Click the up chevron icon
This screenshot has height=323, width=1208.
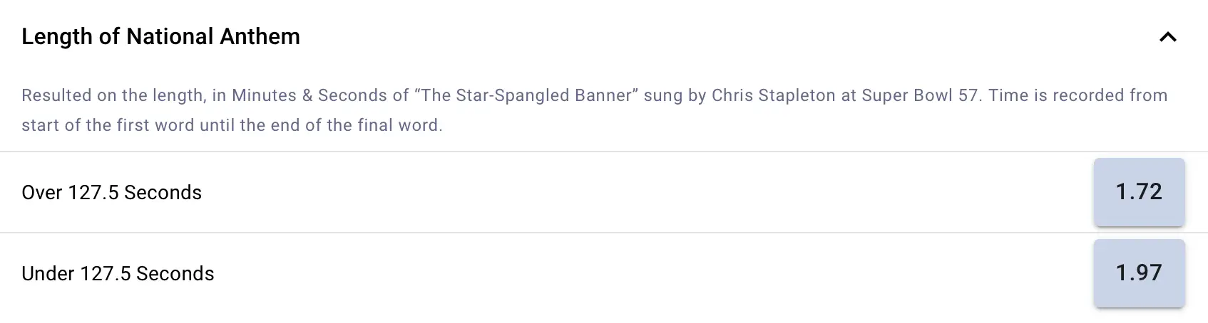(1167, 37)
